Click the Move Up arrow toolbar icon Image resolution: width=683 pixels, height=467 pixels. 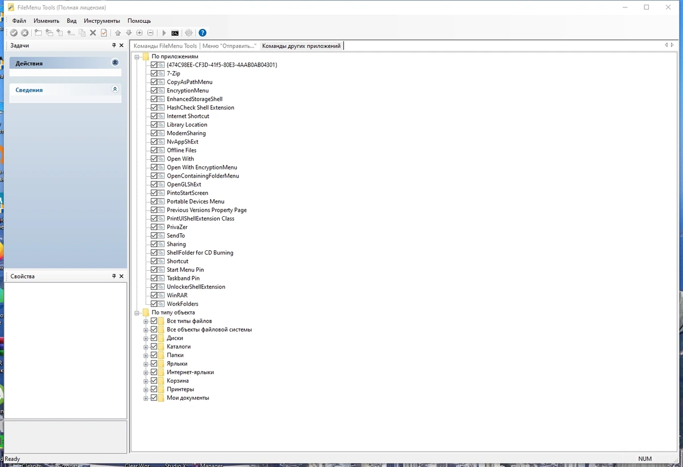118,33
